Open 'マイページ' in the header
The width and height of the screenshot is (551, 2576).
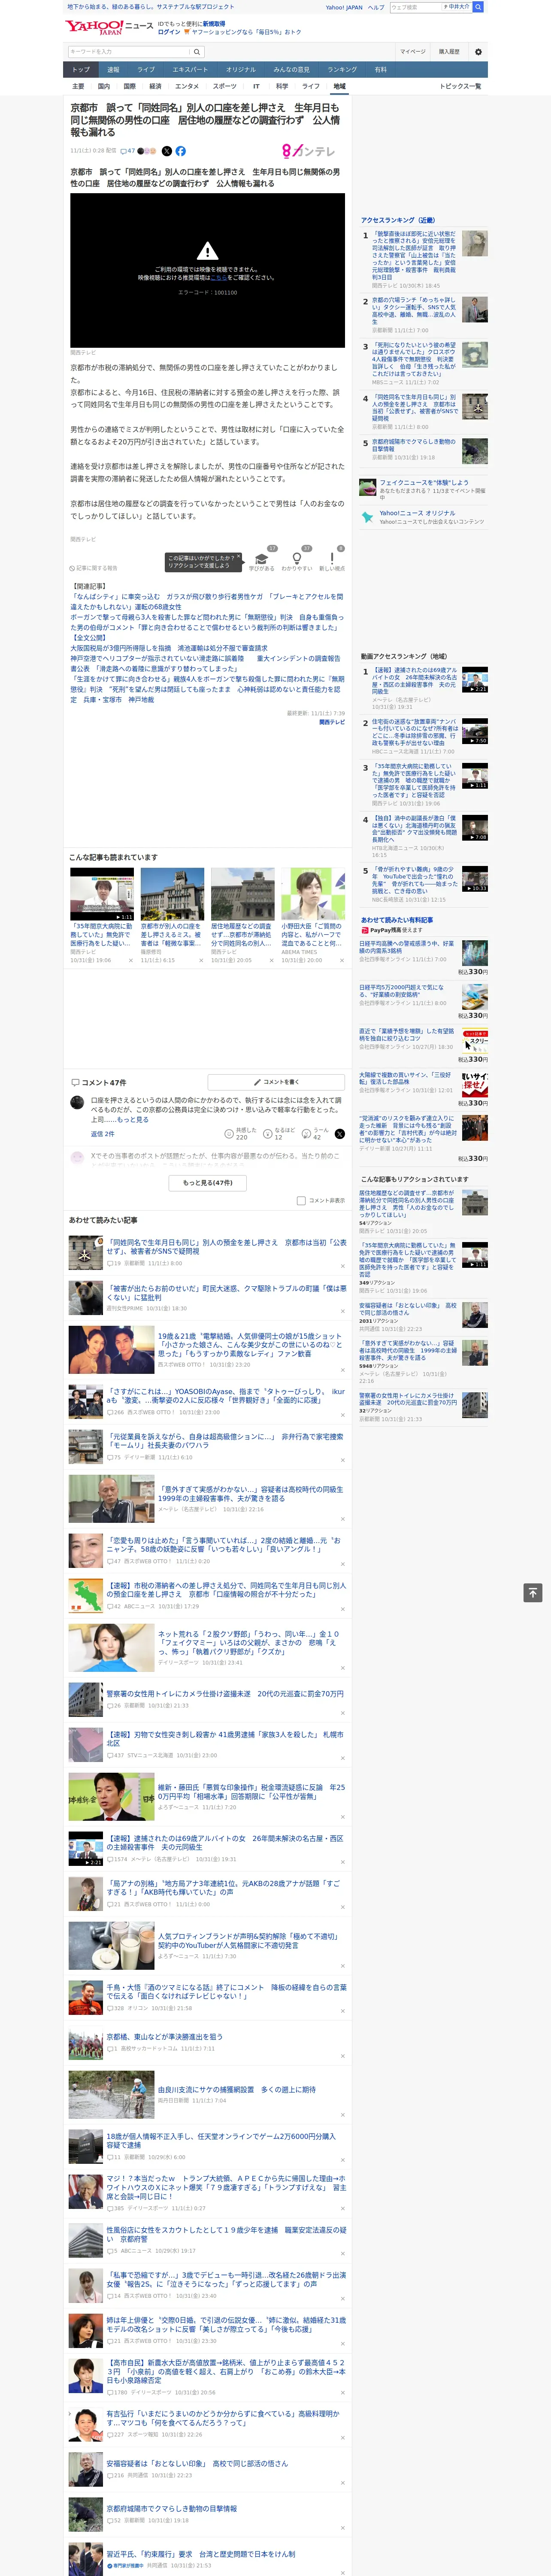pos(413,52)
